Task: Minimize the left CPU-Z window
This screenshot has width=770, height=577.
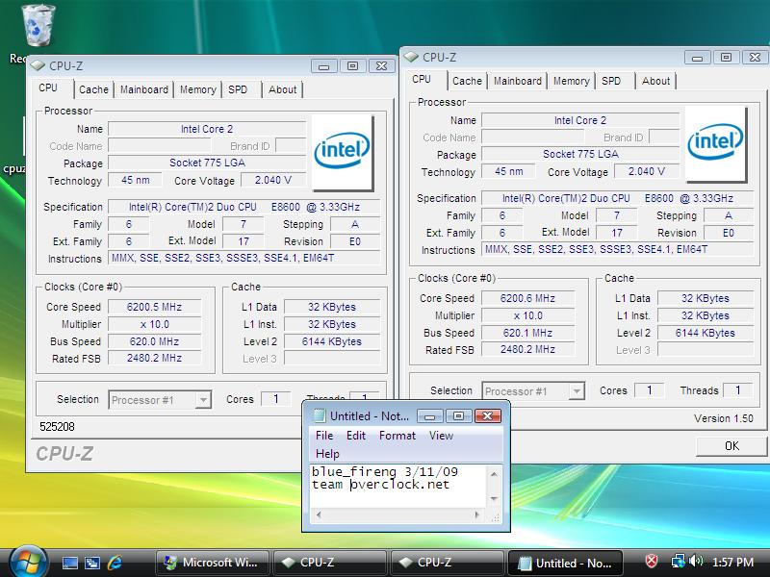Action: coord(324,66)
